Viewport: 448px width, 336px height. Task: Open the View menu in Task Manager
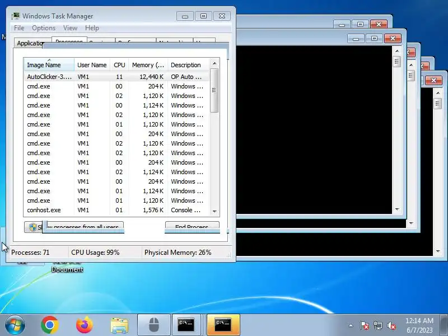(71, 28)
